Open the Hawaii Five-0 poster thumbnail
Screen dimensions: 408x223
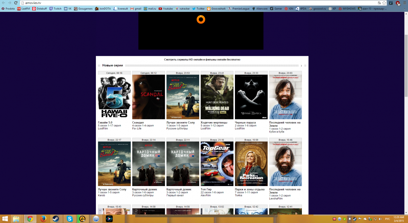[114, 97]
